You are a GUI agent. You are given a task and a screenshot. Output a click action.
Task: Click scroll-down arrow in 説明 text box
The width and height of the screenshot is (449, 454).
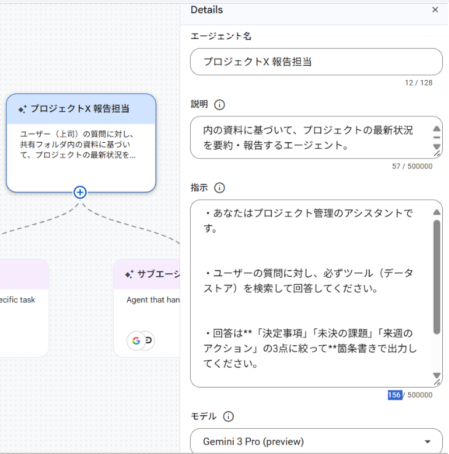437,147
